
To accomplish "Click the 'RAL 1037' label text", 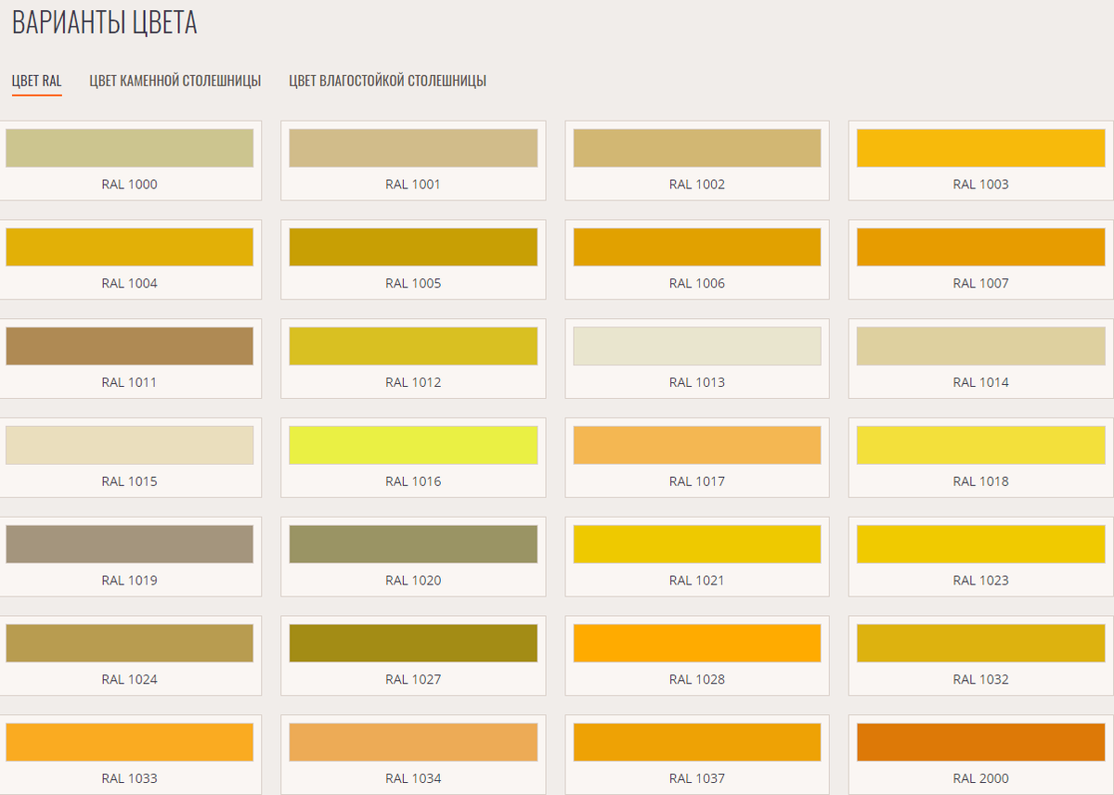I will click(697, 778).
